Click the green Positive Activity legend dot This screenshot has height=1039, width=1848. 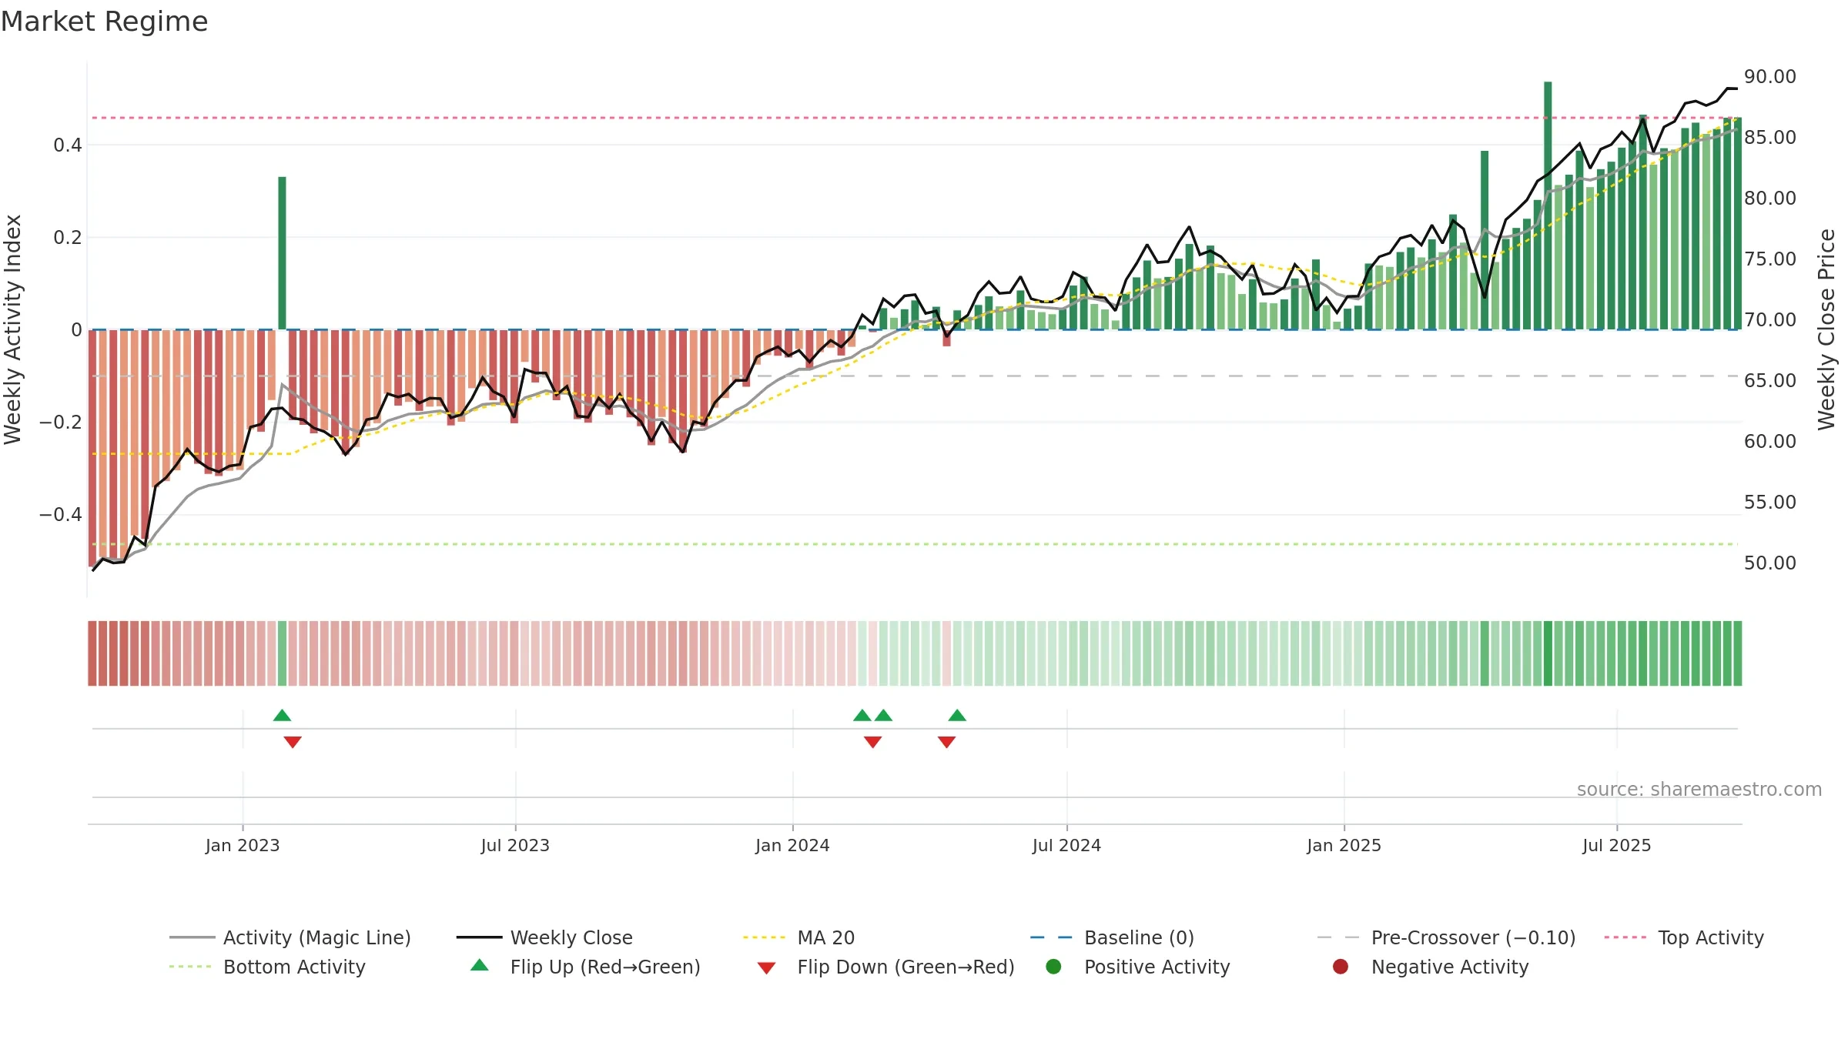tap(1053, 967)
